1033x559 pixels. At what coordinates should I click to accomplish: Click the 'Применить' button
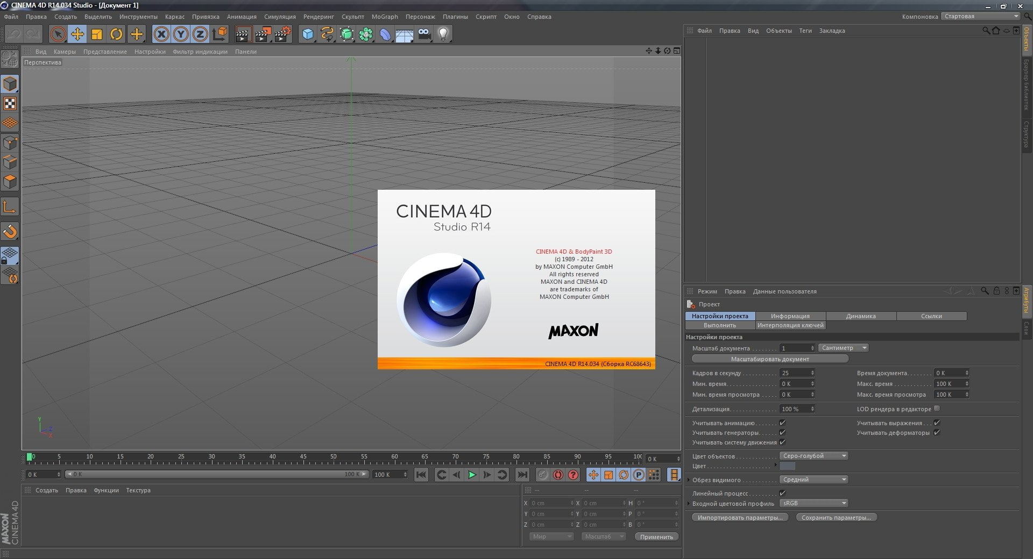pyautogui.click(x=656, y=536)
